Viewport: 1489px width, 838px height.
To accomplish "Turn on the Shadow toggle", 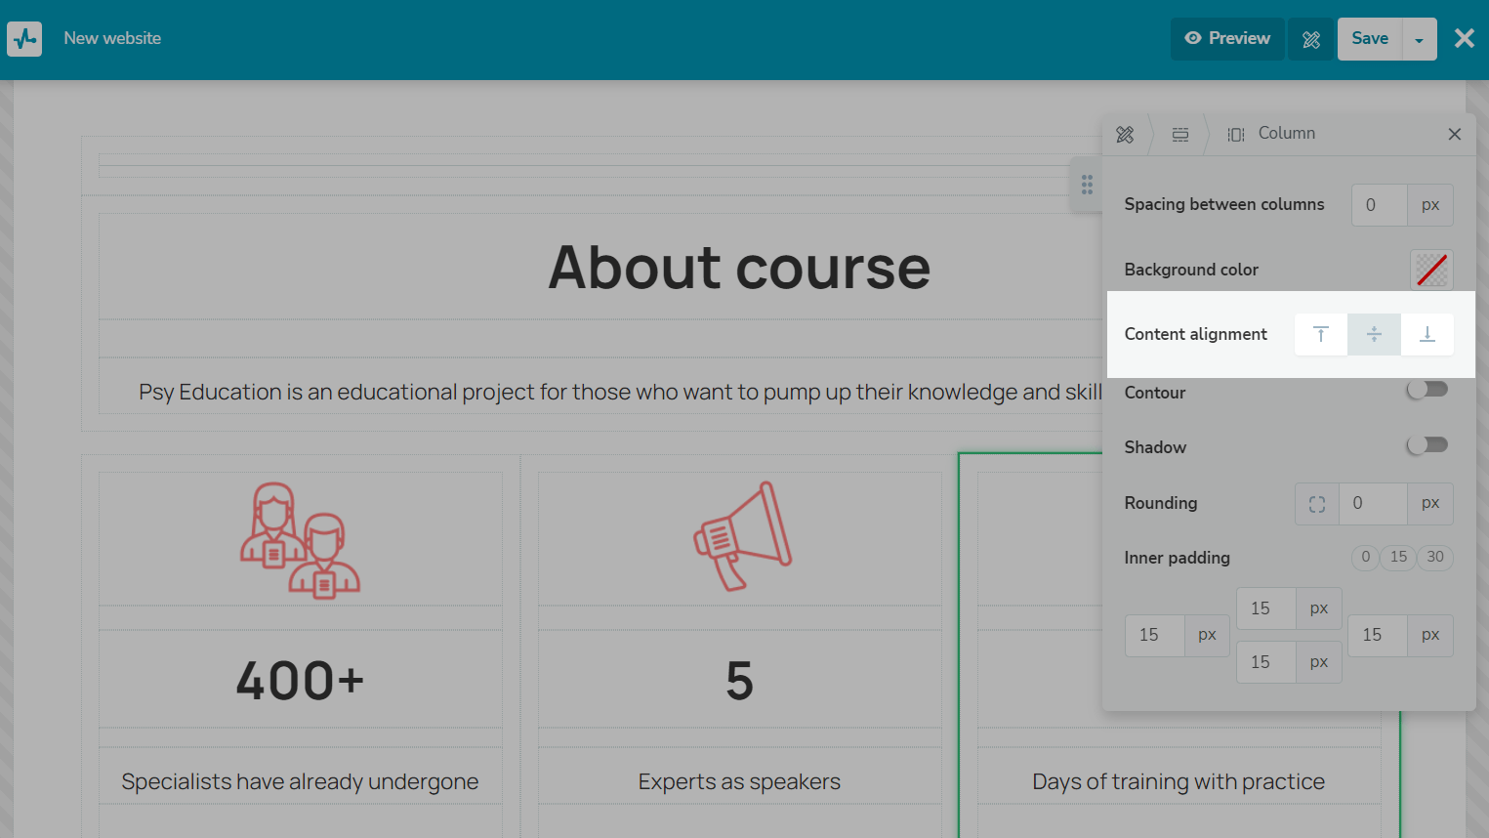I will tap(1427, 445).
